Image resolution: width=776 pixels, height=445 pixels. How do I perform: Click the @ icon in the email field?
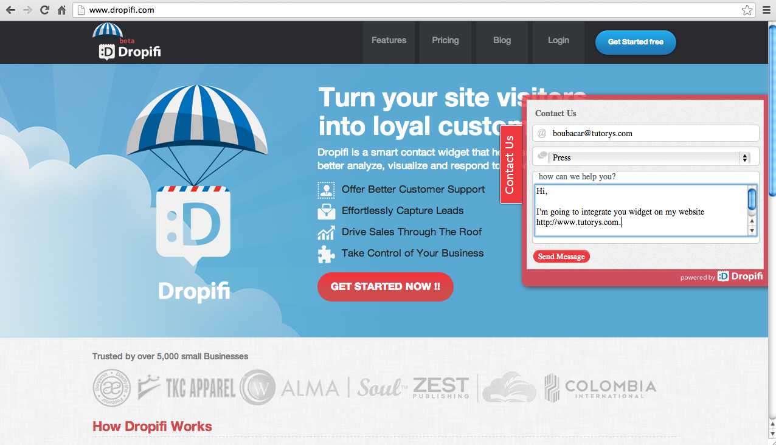542,133
